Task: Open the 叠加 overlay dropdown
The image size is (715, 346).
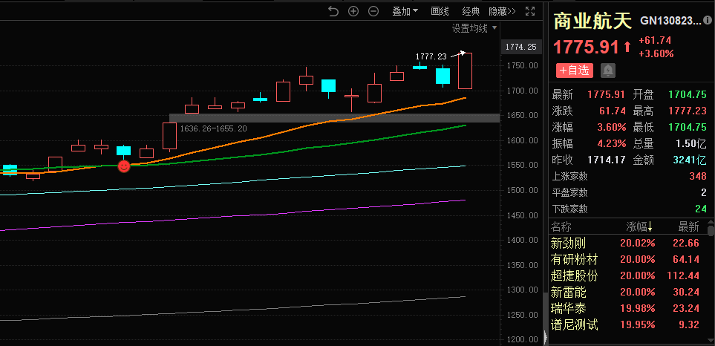Action: [x=405, y=11]
